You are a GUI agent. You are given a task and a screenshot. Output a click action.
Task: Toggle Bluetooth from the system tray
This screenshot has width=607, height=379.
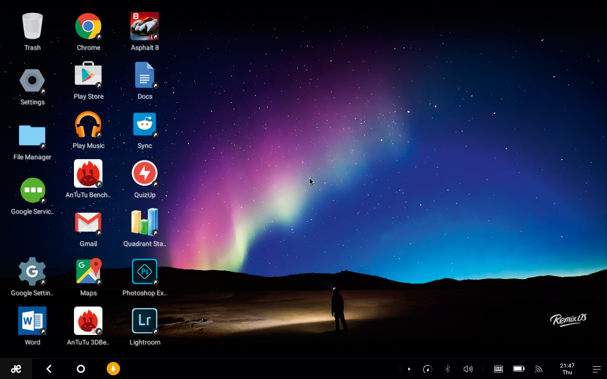pos(447,369)
